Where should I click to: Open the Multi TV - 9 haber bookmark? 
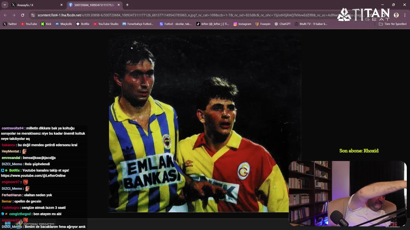[311, 24]
